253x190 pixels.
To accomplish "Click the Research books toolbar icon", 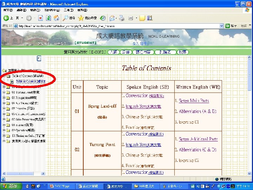I will [x=150, y=18].
